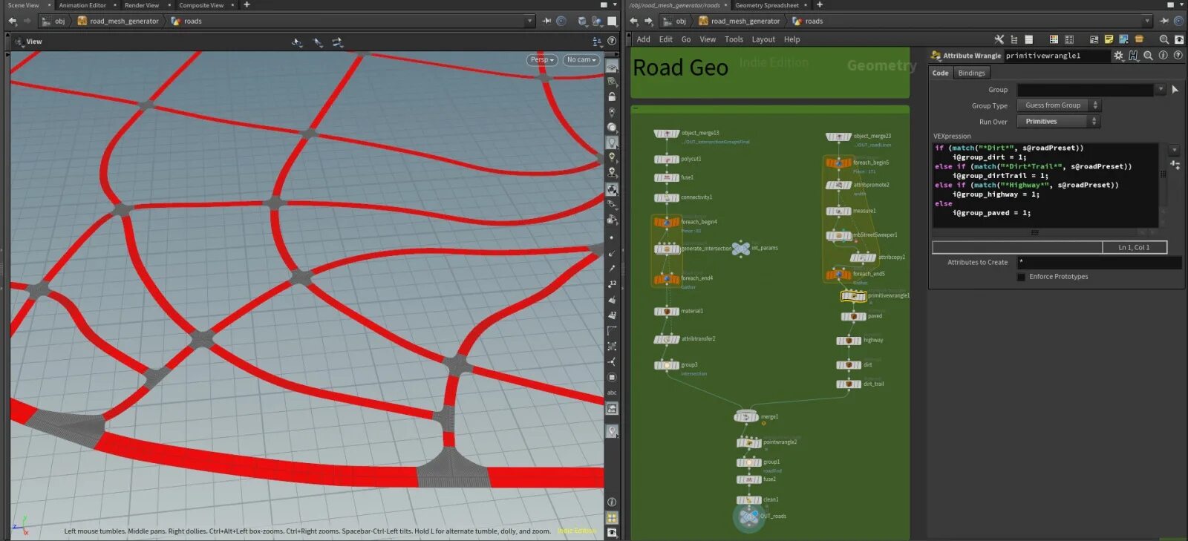
Task: Click the search magnifier in the network toolbar
Action: [x=1163, y=39]
